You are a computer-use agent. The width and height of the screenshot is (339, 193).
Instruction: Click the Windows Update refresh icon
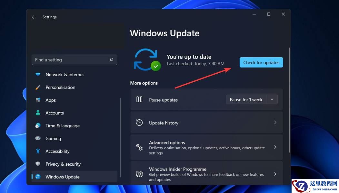(x=38, y=177)
